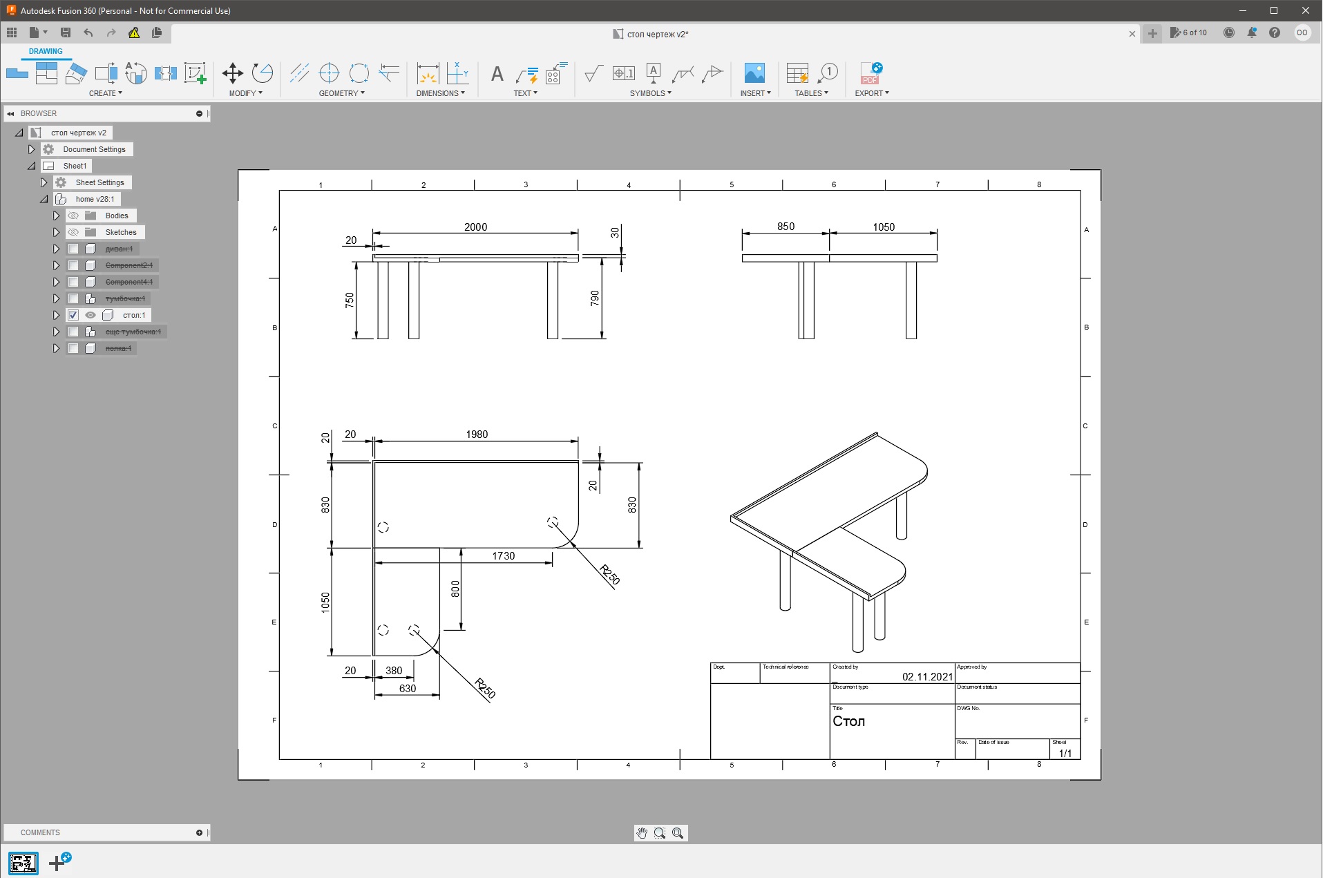The height and width of the screenshot is (878, 1323).
Task: Collapse the Sheet1 node
Action: click(31, 166)
